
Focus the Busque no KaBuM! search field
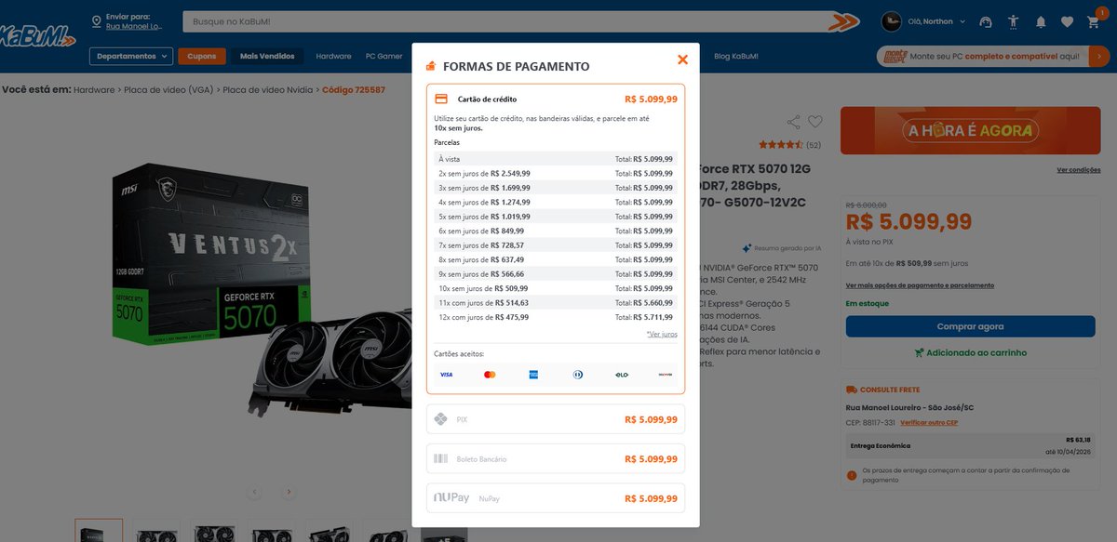click(x=507, y=21)
